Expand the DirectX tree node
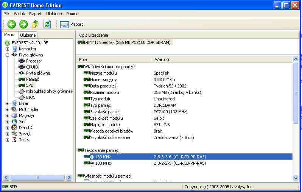The height and width of the screenshot is (192, 302). pos(7,128)
